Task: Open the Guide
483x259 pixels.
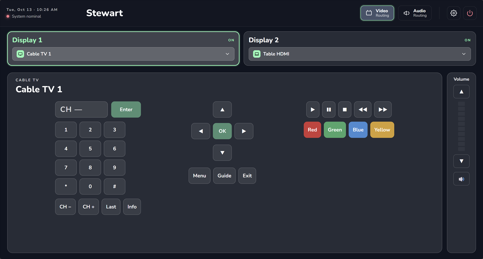Action: (x=224, y=176)
